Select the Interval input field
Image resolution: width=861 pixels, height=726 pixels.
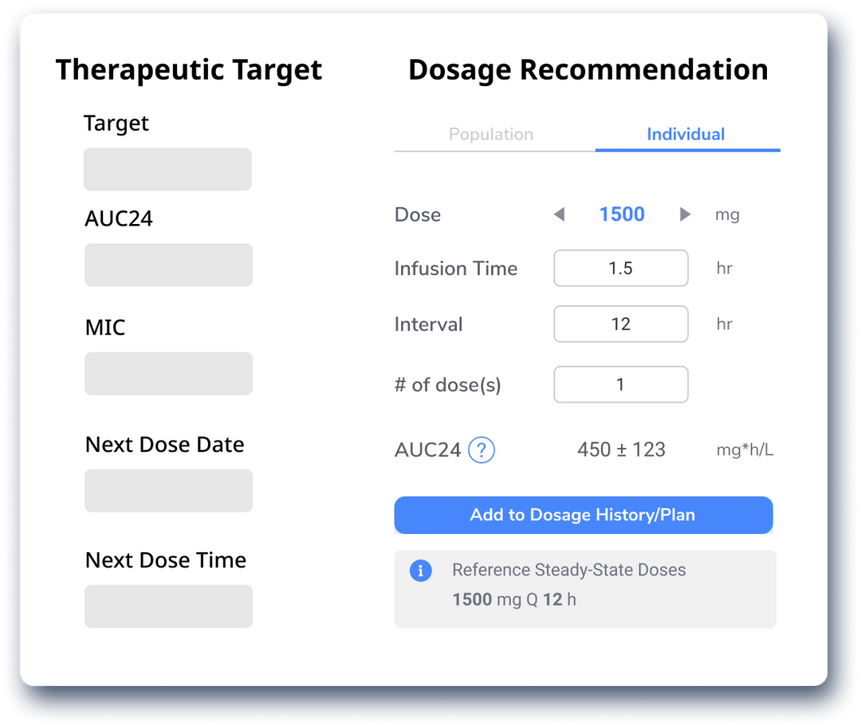click(x=620, y=324)
